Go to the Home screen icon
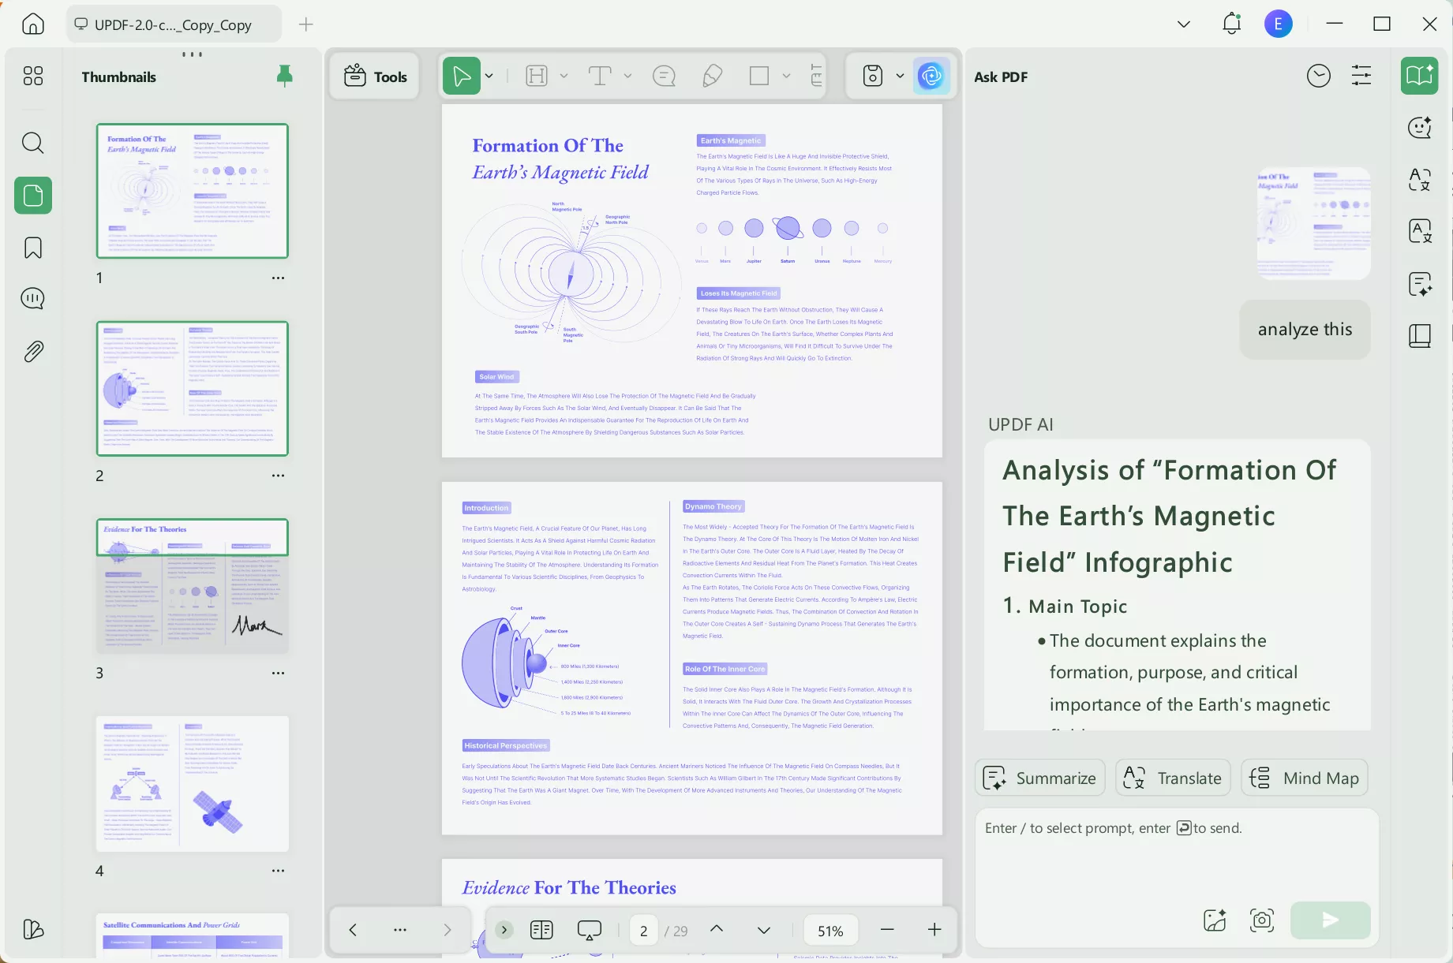Viewport: 1453px width, 963px height. [33, 24]
